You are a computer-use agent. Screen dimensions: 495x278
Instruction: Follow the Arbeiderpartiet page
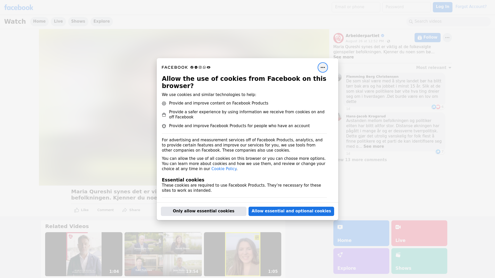tap(427, 38)
